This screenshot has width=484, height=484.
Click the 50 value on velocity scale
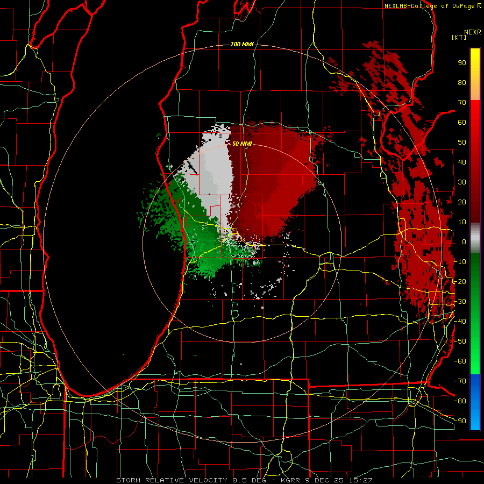(x=462, y=143)
